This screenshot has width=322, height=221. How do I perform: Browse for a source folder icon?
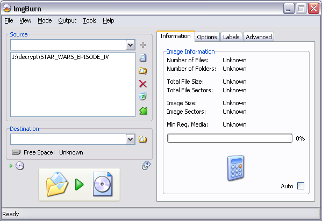point(143,71)
